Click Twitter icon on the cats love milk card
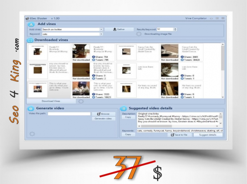This screenshot has height=184, width=247. coord(182,79)
